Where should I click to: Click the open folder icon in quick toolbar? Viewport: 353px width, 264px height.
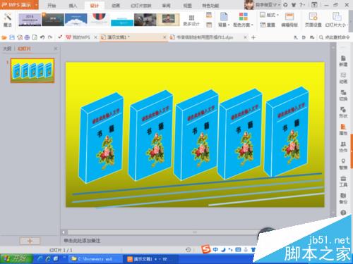coord(4,37)
